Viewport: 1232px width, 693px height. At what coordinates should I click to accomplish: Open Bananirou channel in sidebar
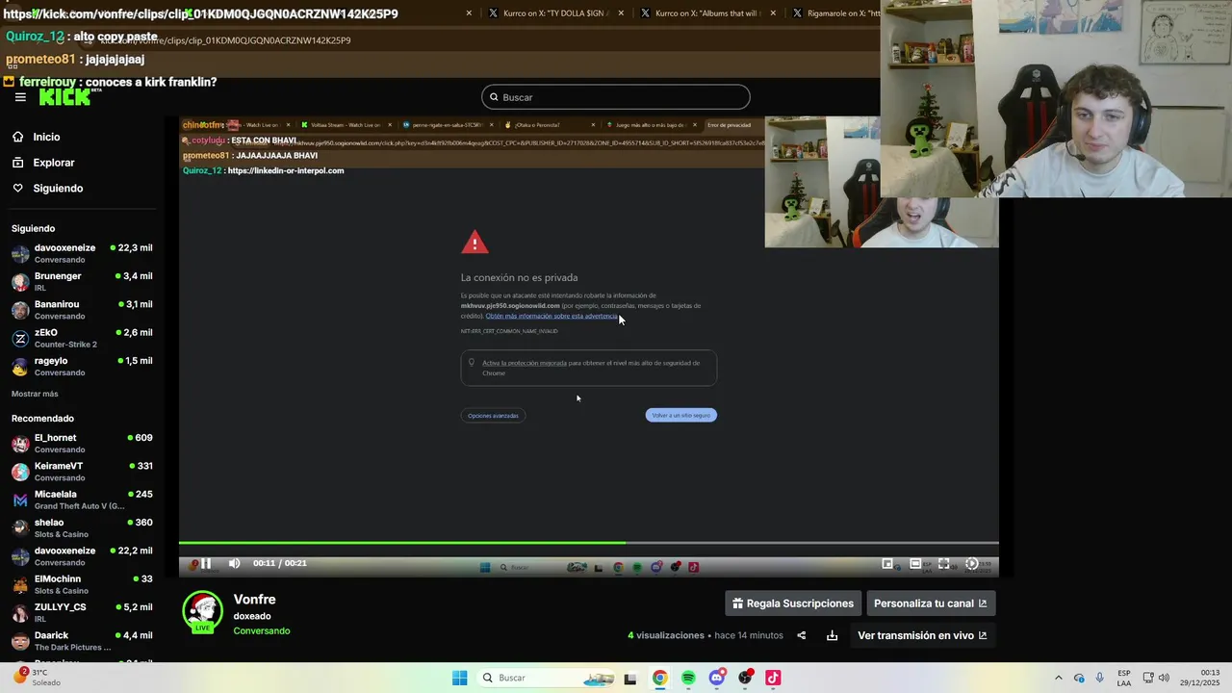pyautogui.click(x=82, y=310)
